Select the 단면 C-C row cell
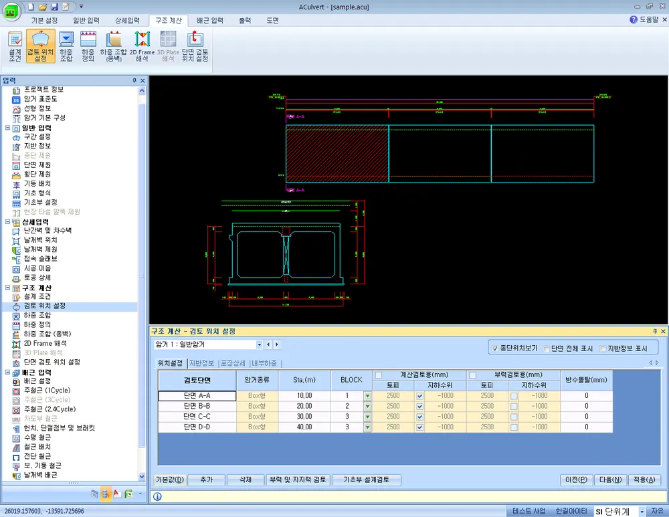Viewport: 669px width, 517px height. [x=197, y=417]
